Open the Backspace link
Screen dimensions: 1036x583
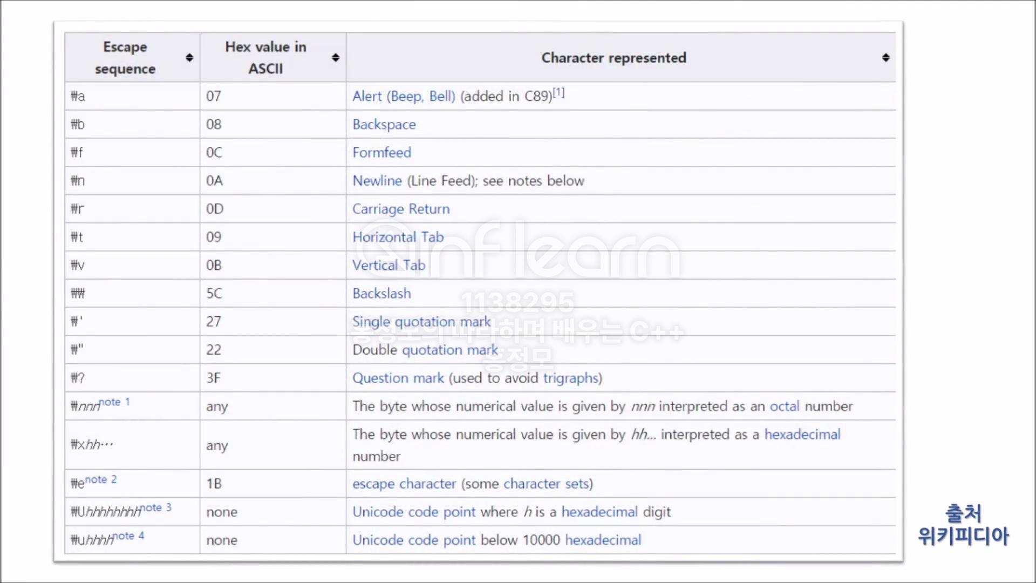384,125
